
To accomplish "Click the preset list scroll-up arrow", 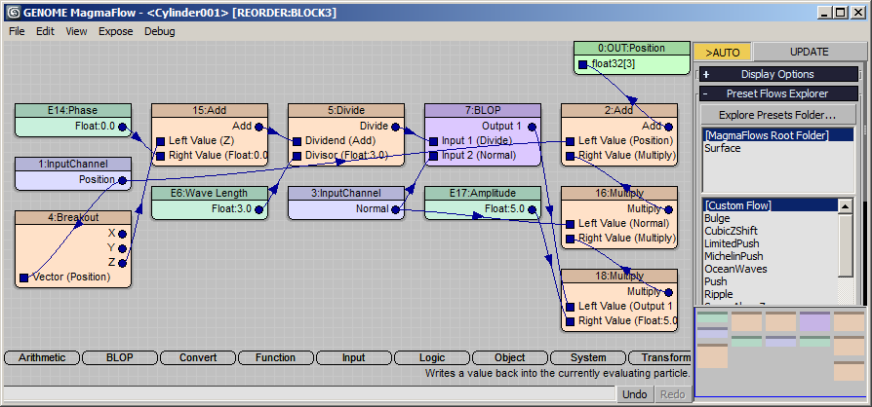I will 846,206.
